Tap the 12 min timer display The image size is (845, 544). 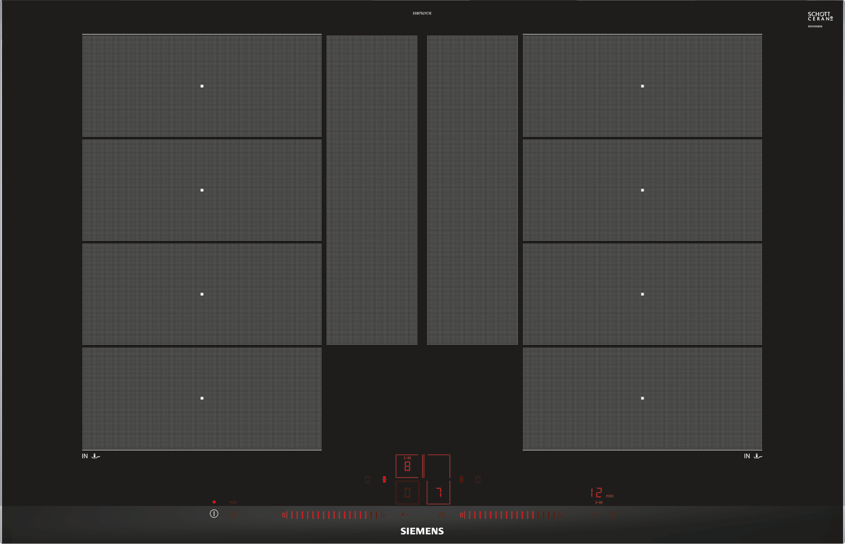596,493
